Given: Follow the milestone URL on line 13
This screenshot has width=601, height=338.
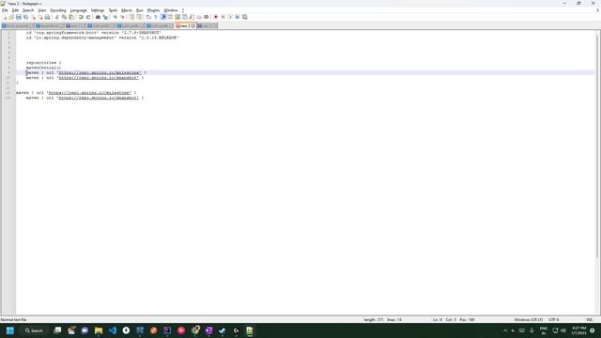Looking at the screenshot, I should pyautogui.click(x=90, y=93).
